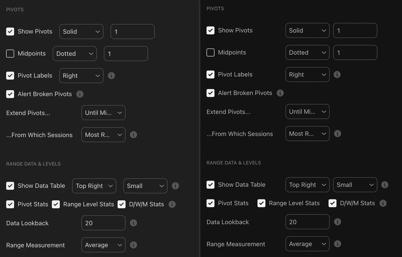402x257 pixels.
Task: Open info icon beside Alert Broken Pivots, right panel
Action: pos(280,93)
